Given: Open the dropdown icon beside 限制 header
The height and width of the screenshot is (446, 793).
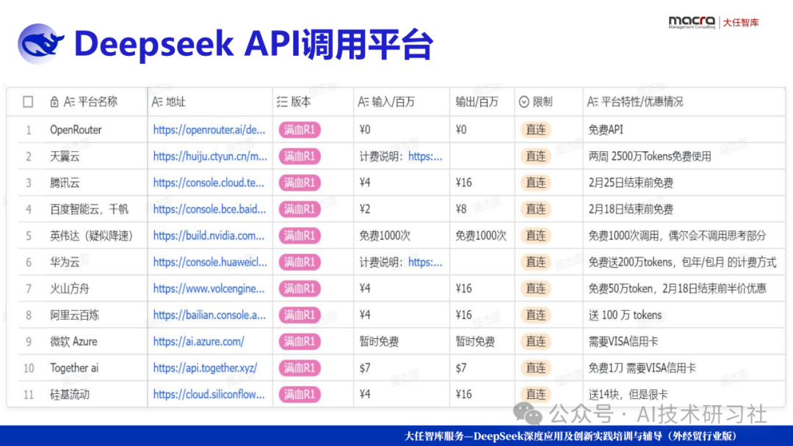Looking at the screenshot, I should (524, 102).
